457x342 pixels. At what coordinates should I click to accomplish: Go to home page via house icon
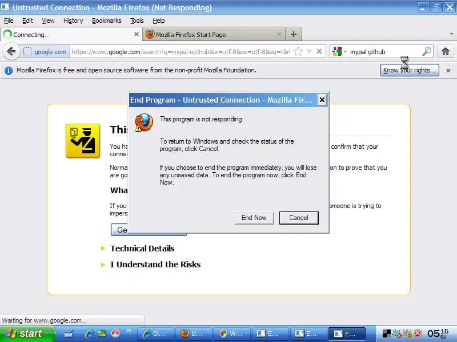point(446,52)
